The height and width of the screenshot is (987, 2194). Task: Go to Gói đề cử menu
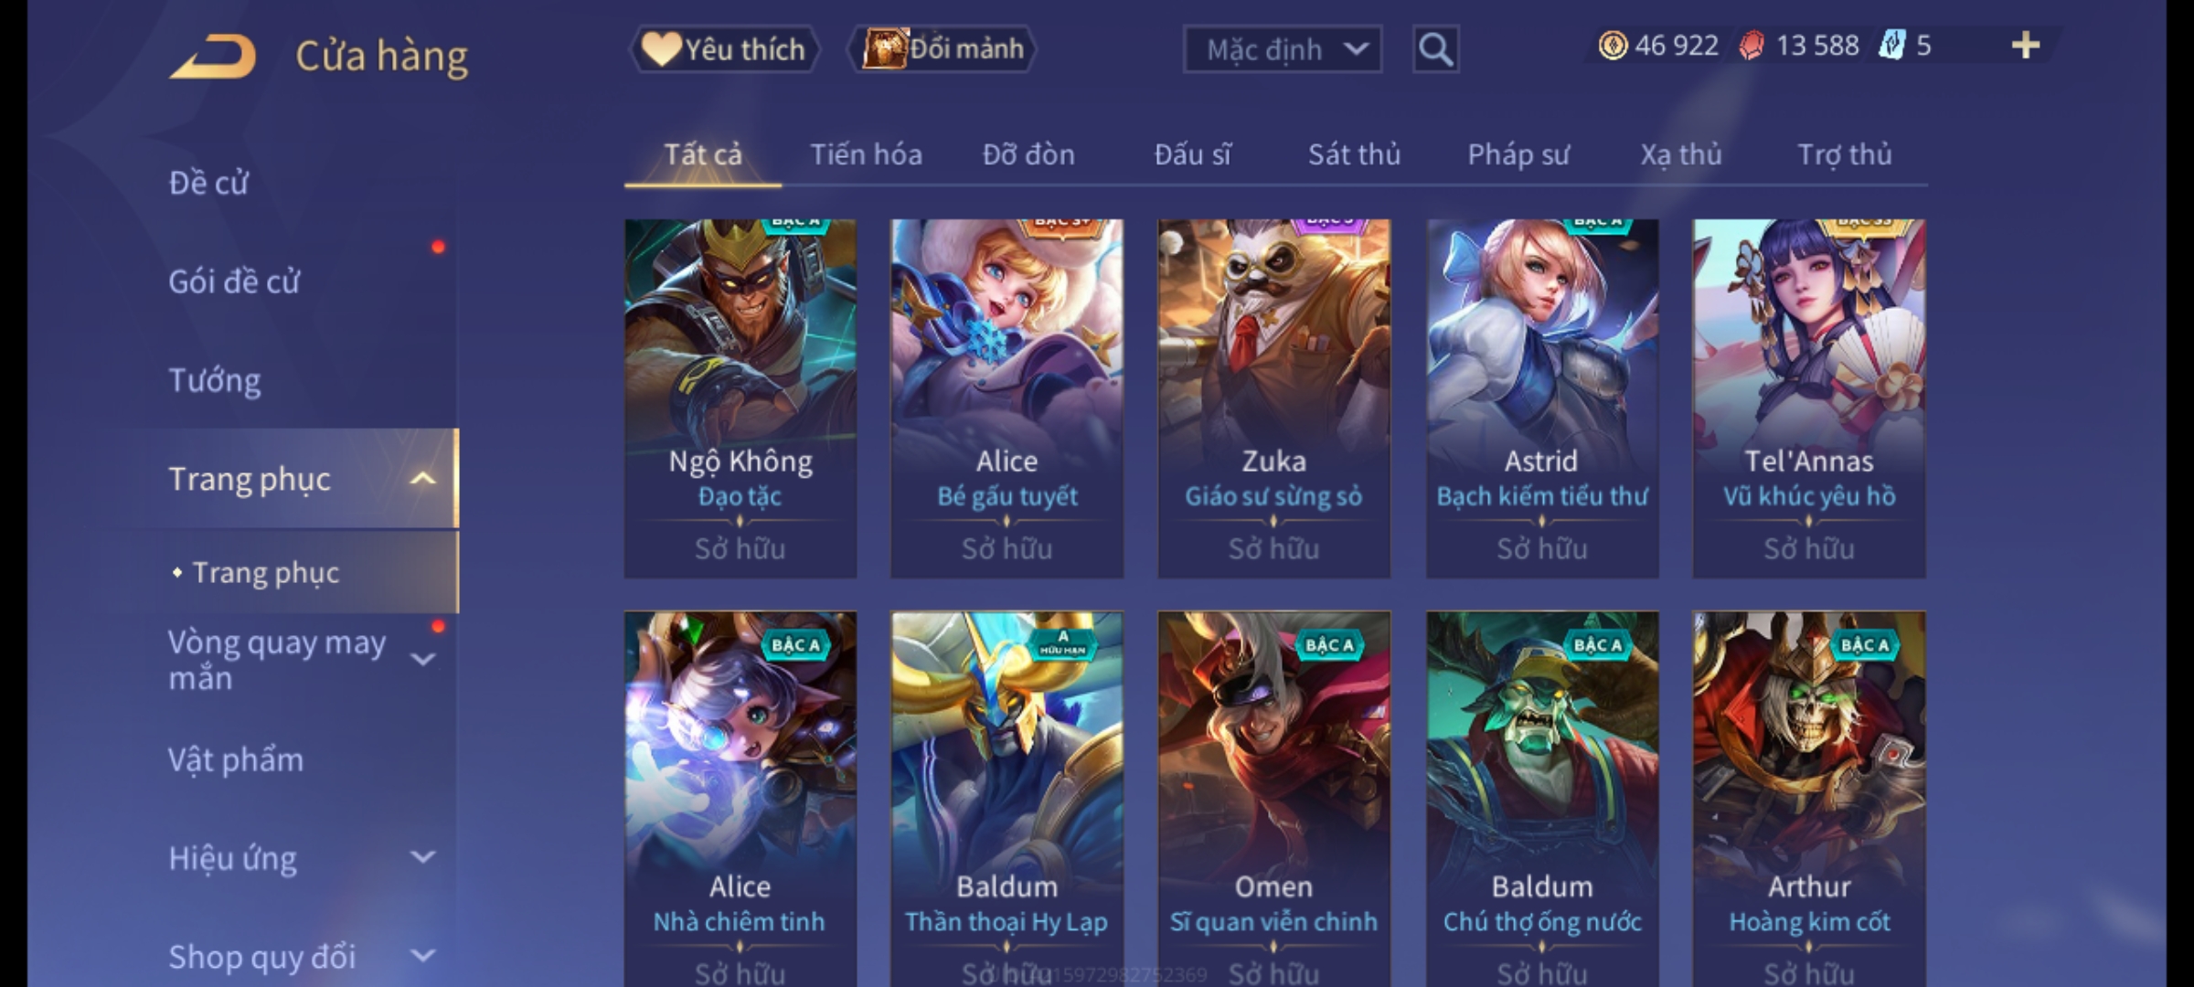pyautogui.click(x=234, y=281)
